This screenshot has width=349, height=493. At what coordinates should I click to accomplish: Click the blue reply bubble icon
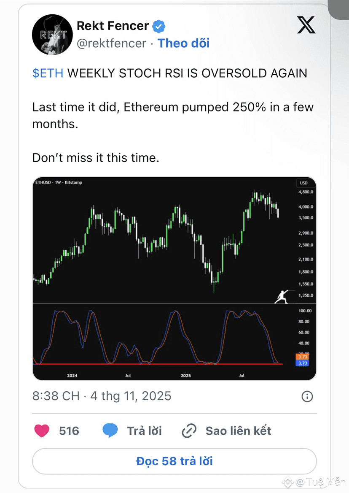(110, 431)
